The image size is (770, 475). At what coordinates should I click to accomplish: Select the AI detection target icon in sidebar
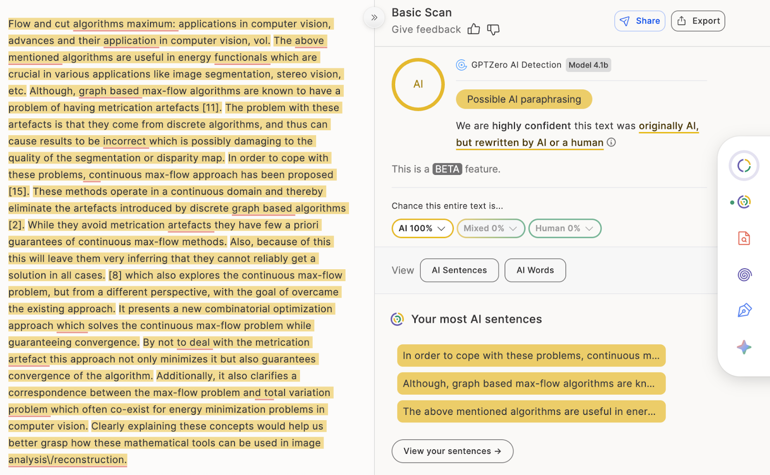pos(744,202)
